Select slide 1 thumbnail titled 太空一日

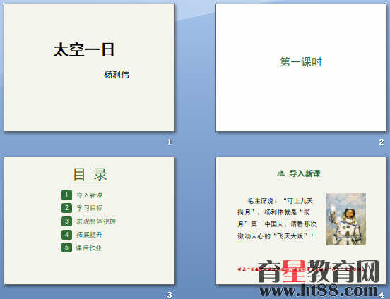pyautogui.click(x=89, y=68)
